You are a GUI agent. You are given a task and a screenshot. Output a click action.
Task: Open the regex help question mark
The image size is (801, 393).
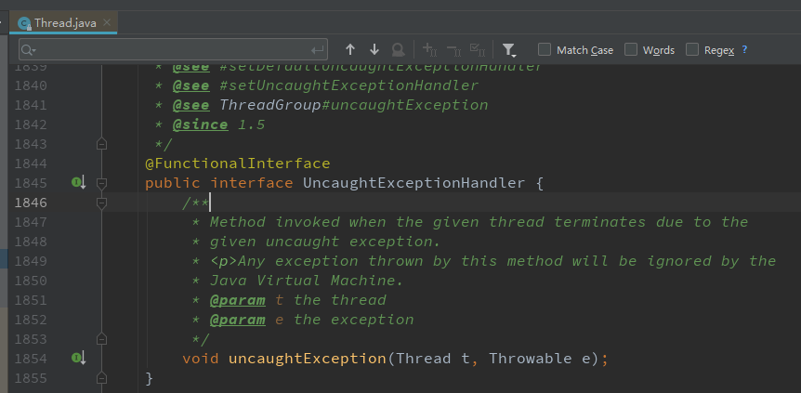click(744, 49)
